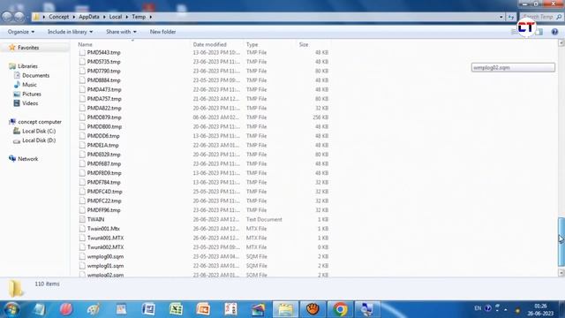565x318 pixels.
Task: Open the Include in library dropdown
Action: click(71, 32)
